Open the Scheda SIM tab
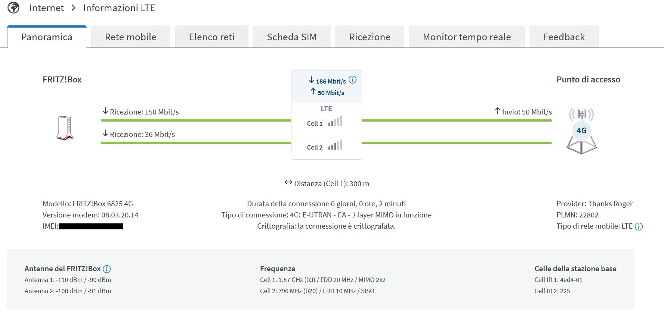Screen dimensions: 664x320 (291, 37)
